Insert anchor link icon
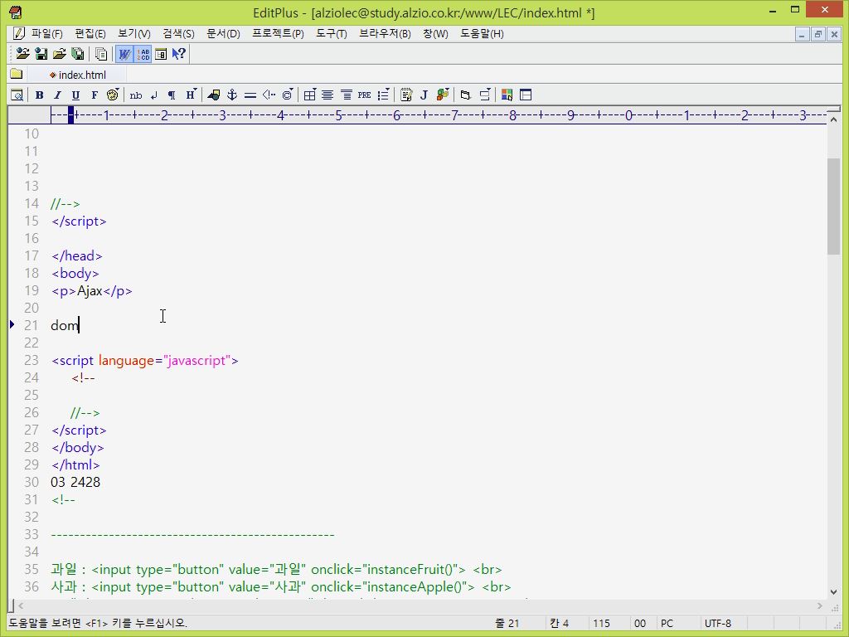Image resolution: width=849 pixels, height=637 pixels. click(232, 95)
